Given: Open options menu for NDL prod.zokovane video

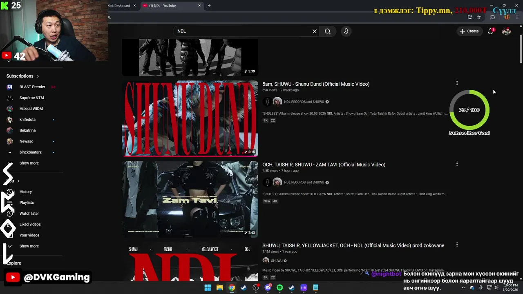Looking at the screenshot, I should point(457,245).
